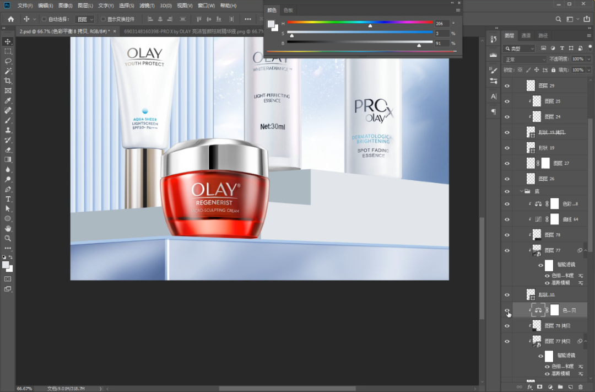Toggle the 自动选择 checkbox
This screenshot has width=595, height=392.
point(44,19)
